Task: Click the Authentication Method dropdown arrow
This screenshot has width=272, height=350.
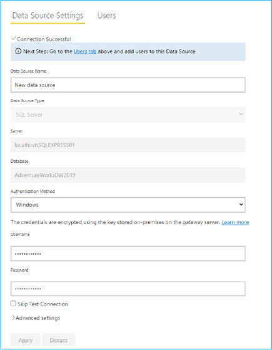Action: click(x=241, y=205)
